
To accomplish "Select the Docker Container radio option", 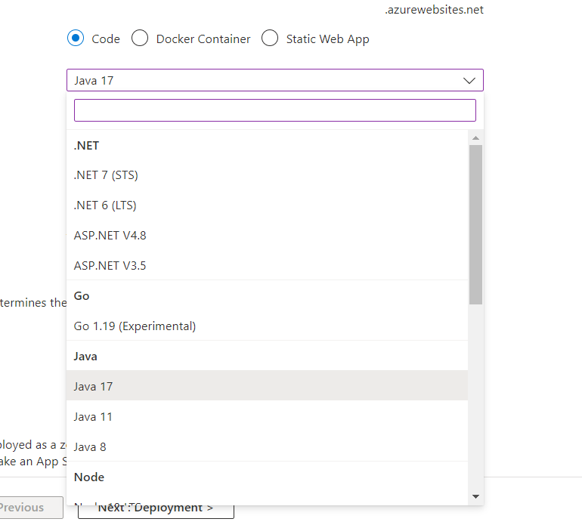I will tap(140, 38).
